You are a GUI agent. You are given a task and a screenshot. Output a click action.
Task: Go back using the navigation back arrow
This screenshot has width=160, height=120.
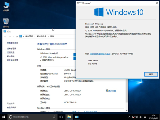(x=6, y=36)
